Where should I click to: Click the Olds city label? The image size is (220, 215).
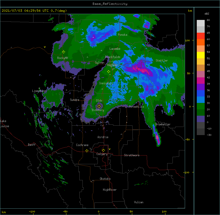tap(99, 101)
